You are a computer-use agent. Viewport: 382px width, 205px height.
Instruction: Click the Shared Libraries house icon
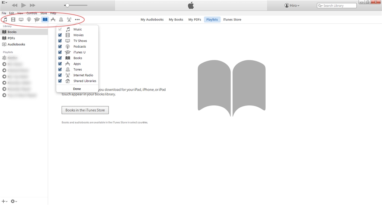(x=68, y=81)
